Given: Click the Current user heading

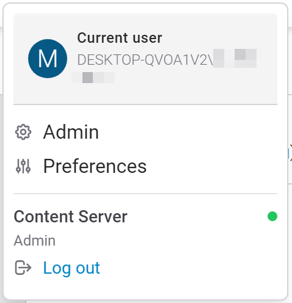Looking at the screenshot, I should [120, 38].
